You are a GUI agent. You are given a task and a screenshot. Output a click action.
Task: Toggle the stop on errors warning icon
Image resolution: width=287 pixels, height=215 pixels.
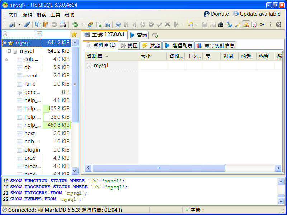246,24
